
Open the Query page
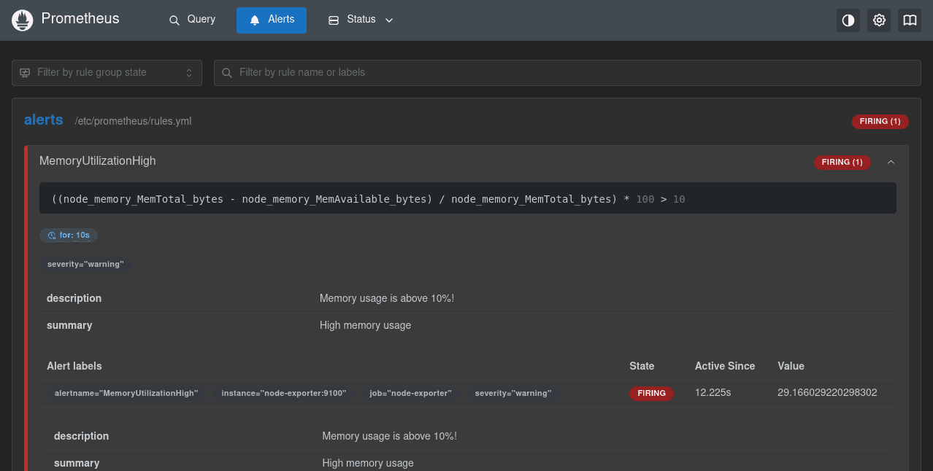click(x=192, y=20)
